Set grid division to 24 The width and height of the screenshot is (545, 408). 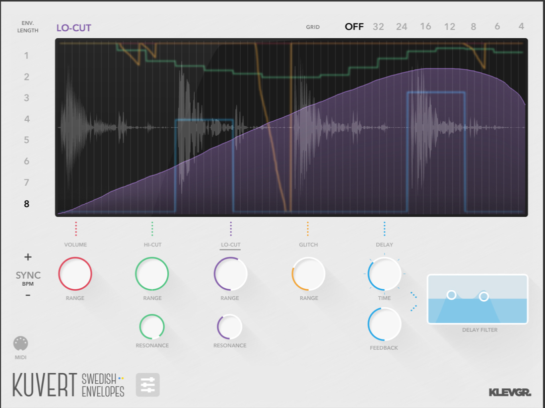pyautogui.click(x=401, y=27)
